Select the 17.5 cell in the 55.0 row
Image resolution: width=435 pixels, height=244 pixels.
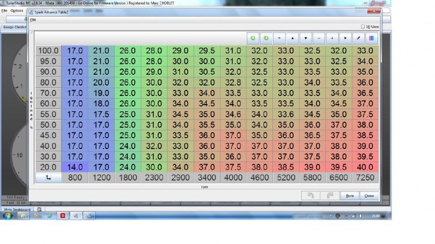click(x=101, y=114)
